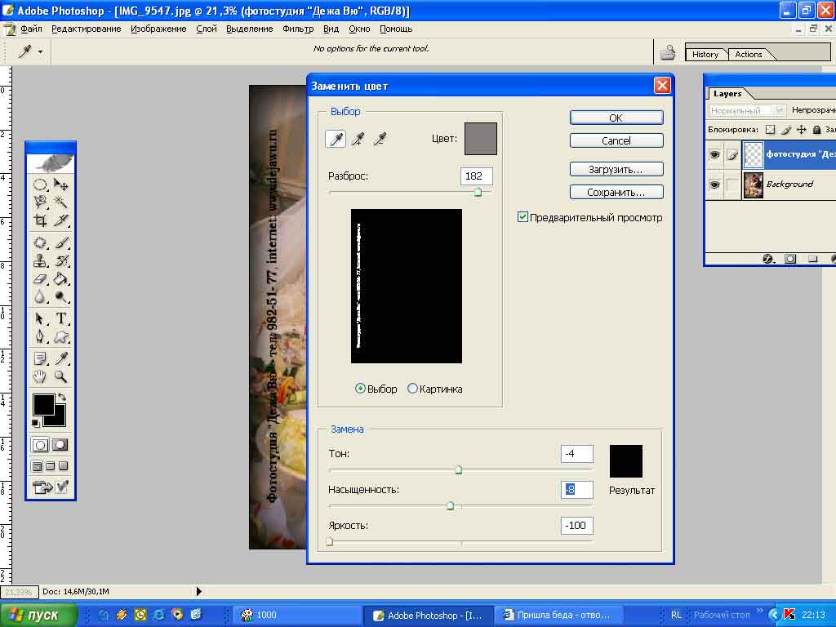
Task: Pick the Clone Stamp tool
Action: pos(40,260)
